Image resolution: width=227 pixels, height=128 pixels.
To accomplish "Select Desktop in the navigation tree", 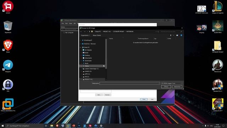I will point(87,55).
